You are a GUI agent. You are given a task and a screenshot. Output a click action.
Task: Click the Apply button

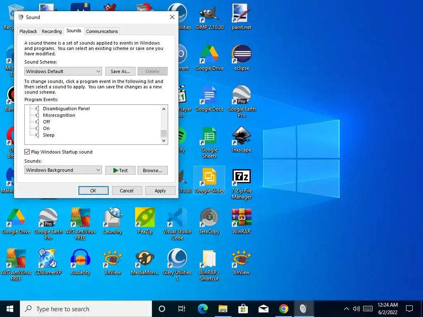pyautogui.click(x=160, y=191)
